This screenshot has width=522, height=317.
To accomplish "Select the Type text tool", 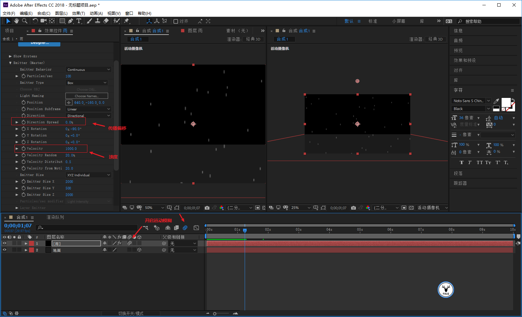I will [x=79, y=21].
